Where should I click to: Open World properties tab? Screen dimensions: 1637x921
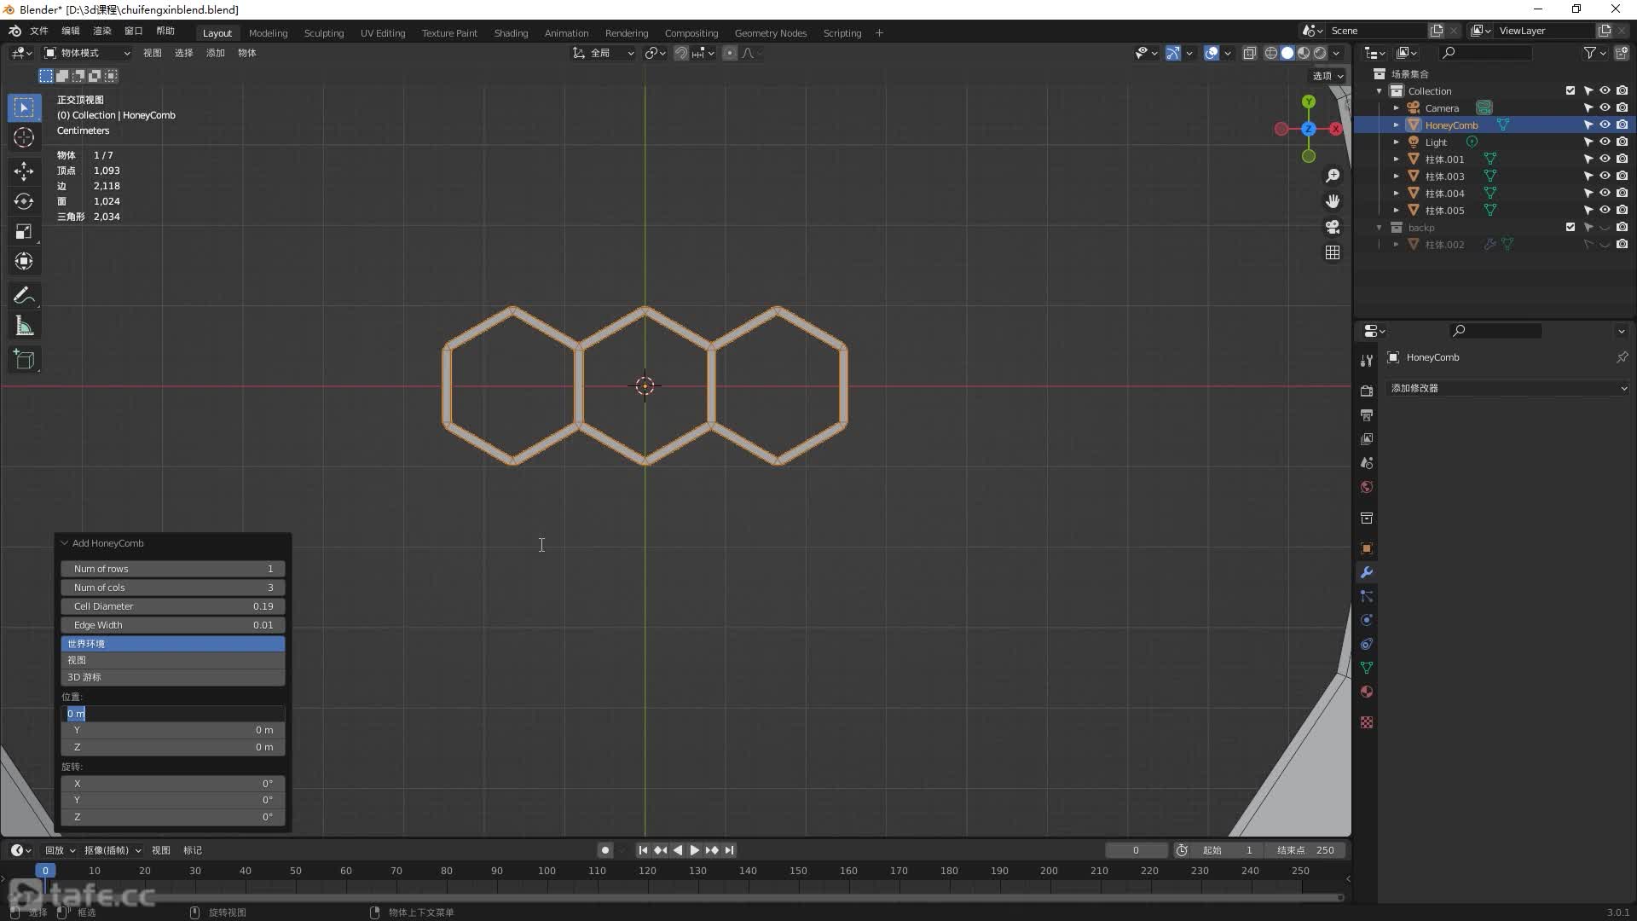[x=1367, y=486]
